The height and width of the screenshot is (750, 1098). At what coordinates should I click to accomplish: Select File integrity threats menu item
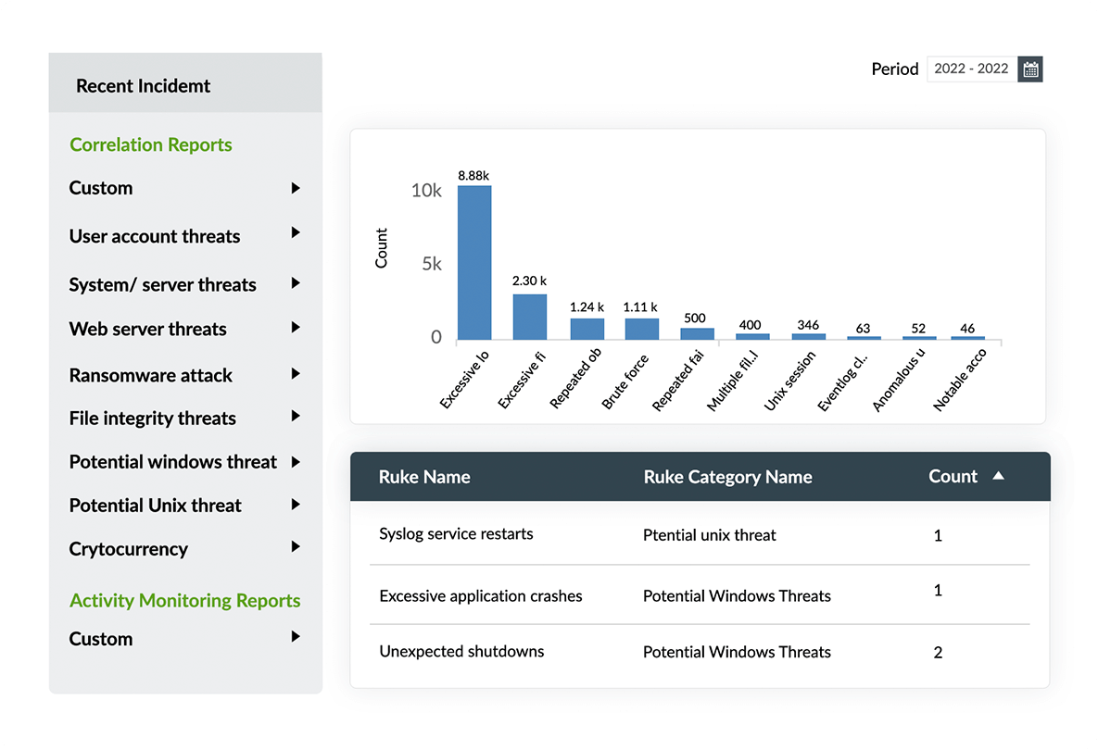[x=152, y=419]
